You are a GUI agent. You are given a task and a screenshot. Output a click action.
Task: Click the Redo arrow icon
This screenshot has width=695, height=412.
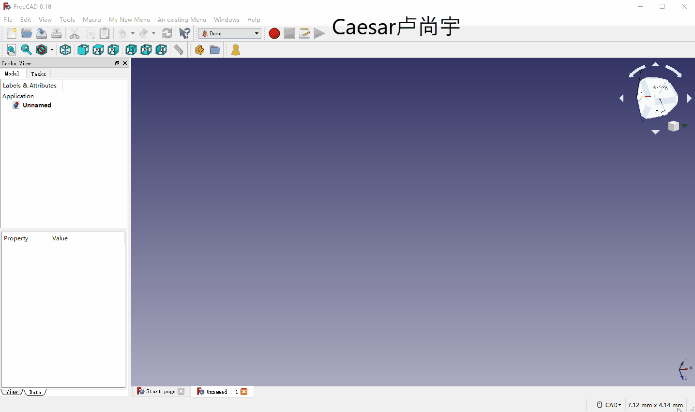144,33
